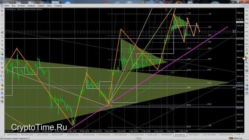The width and height of the screenshot is (249, 140).
Task: Select the active BTCUSD,H1 tab
Action: (180, 135)
